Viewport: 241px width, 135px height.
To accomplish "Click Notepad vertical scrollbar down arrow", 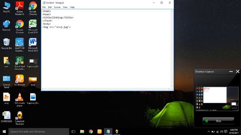I will tap(172, 86).
